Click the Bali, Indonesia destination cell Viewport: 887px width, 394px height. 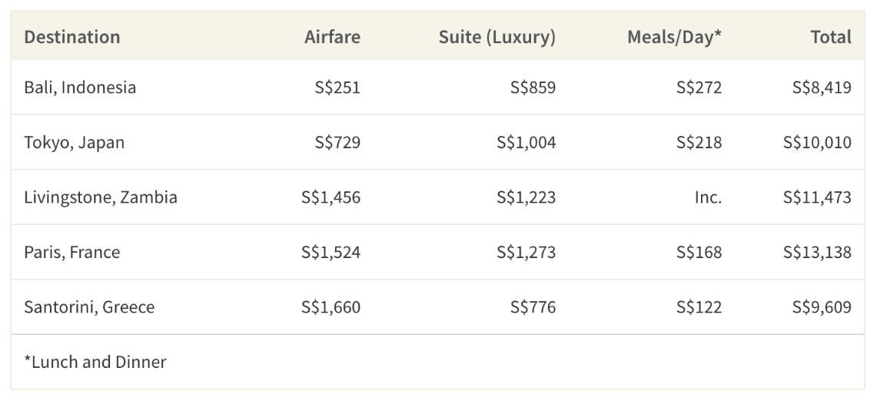[x=80, y=88]
